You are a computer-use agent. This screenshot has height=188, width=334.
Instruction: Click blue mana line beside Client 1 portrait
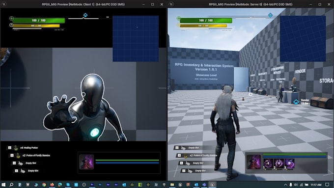coord(127,163)
